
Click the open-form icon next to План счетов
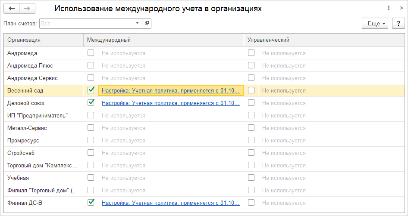147,24
